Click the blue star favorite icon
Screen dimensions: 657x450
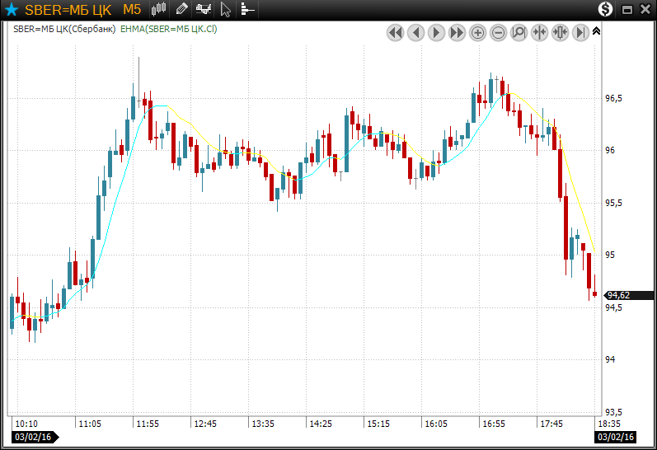pyautogui.click(x=12, y=10)
